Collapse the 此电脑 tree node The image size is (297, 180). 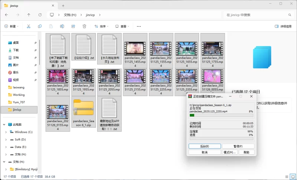(x=4, y=125)
